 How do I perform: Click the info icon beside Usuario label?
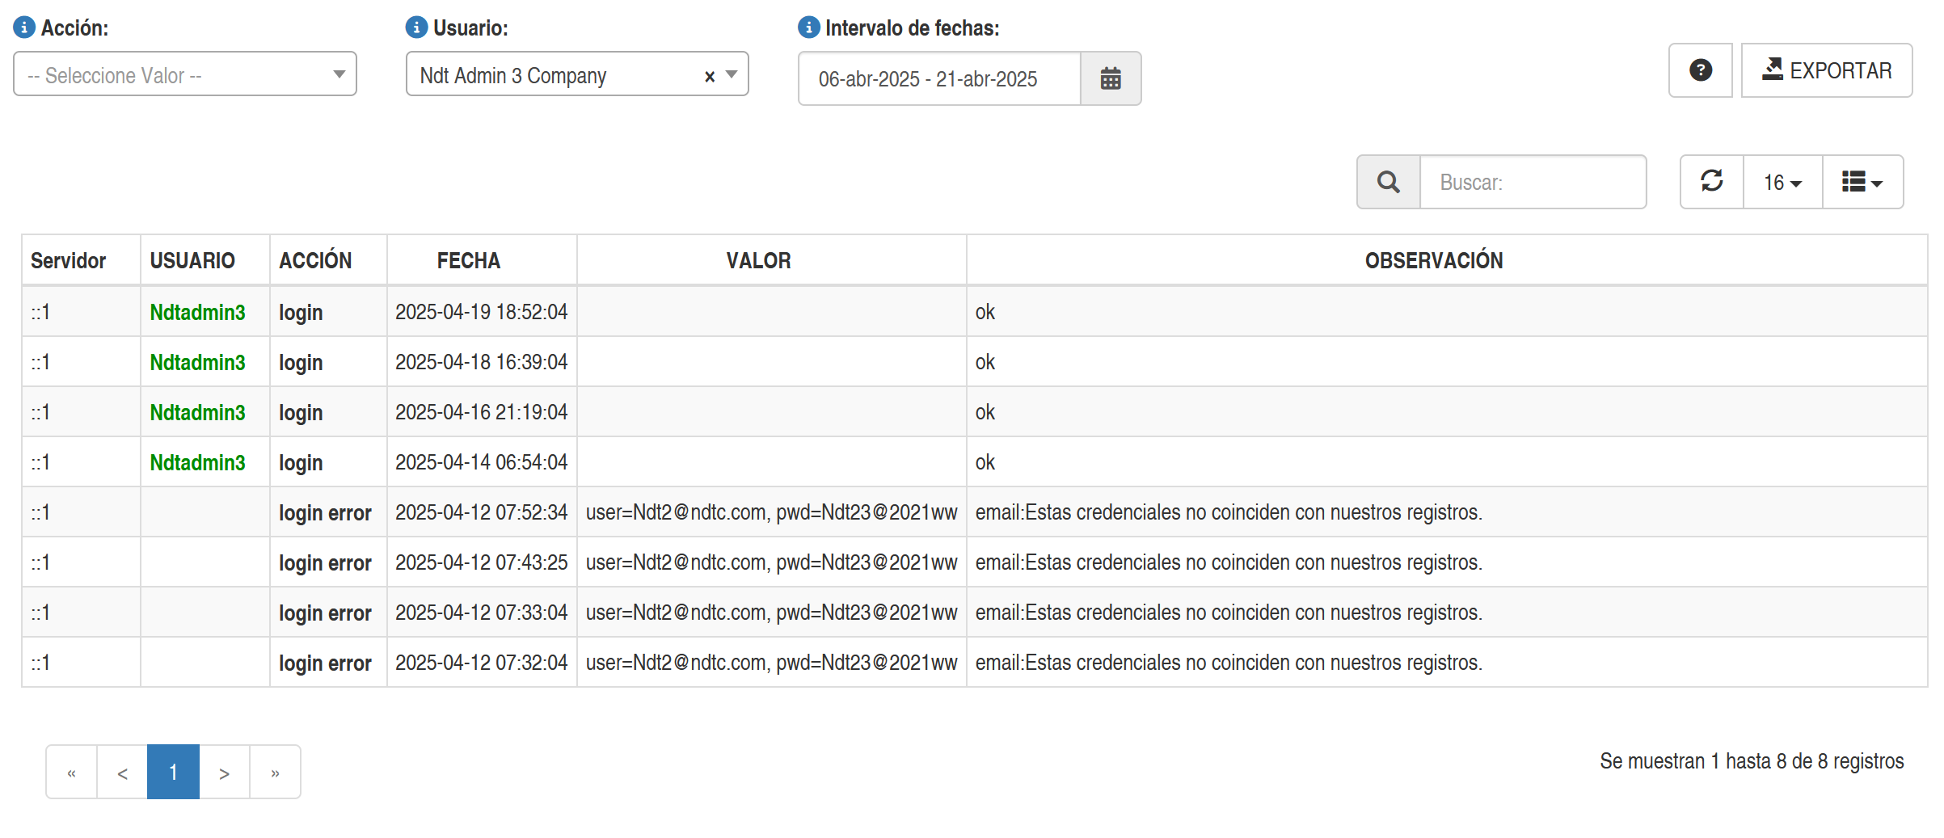coord(415,27)
